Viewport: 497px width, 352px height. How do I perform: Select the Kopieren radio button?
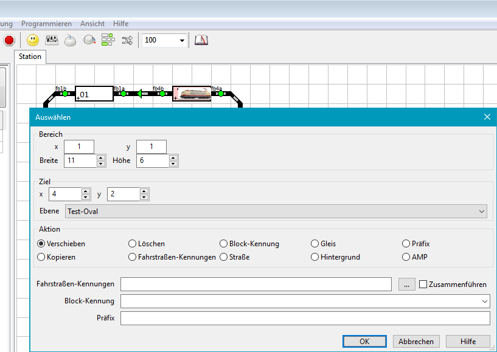(41, 257)
